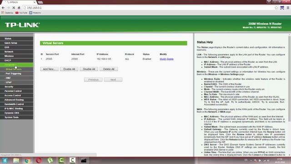Click the taskbar clock
The height and width of the screenshot is (164, 291).
point(280,161)
